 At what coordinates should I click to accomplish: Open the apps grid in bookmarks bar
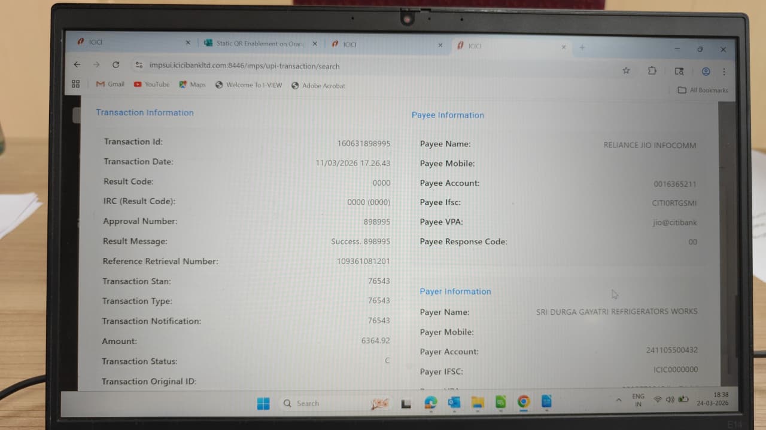coord(75,84)
